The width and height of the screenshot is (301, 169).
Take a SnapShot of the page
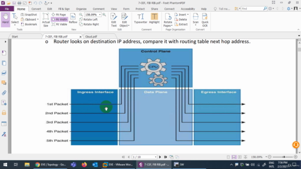tap(29, 15)
